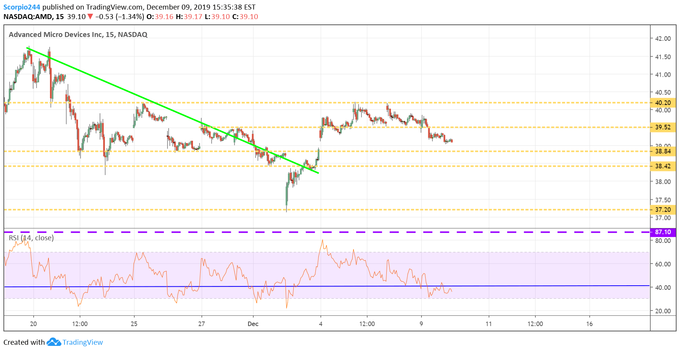Select the 39.52 price level label
The width and height of the screenshot is (680, 352).
(x=663, y=127)
